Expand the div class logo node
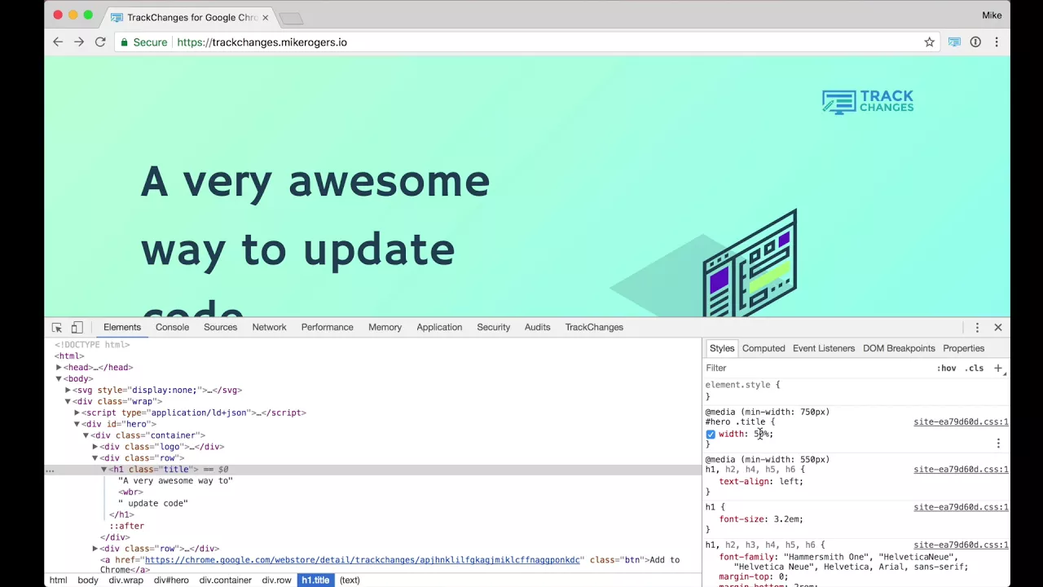Screen dimensions: 1043x587 [x=95, y=448]
